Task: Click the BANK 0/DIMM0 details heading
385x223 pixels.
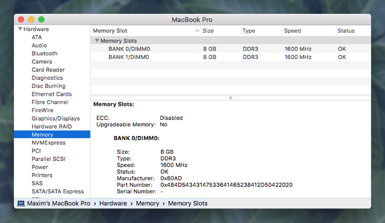Action: [x=136, y=138]
